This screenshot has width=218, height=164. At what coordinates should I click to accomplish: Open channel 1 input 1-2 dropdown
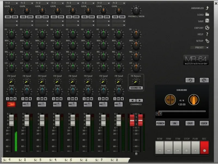coord(11,3)
